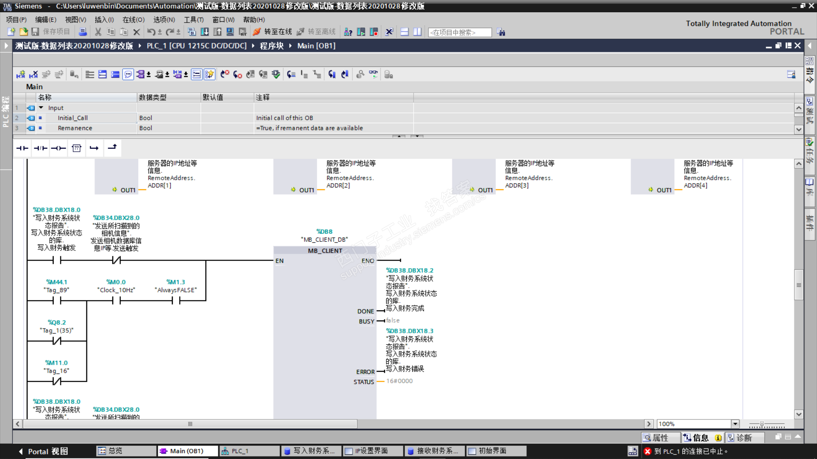Collapse the Input section in interface table

coord(41,108)
